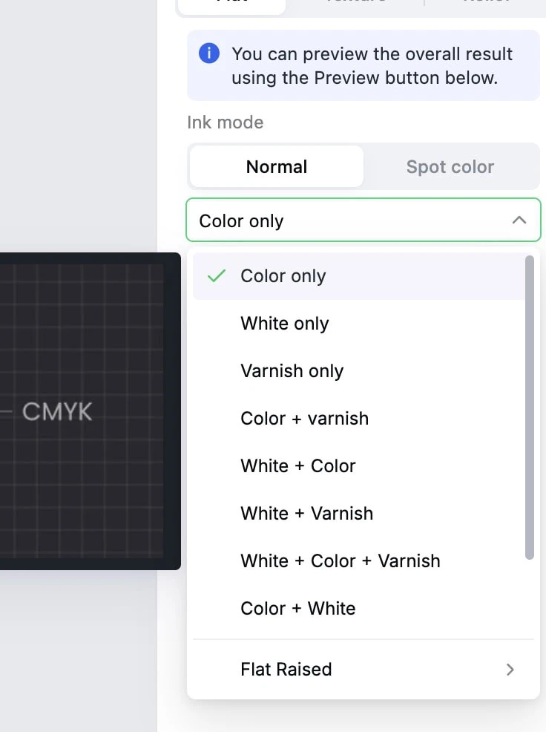Collapse the Color only dropdown
The height and width of the screenshot is (732, 546).
pos(363,220)
